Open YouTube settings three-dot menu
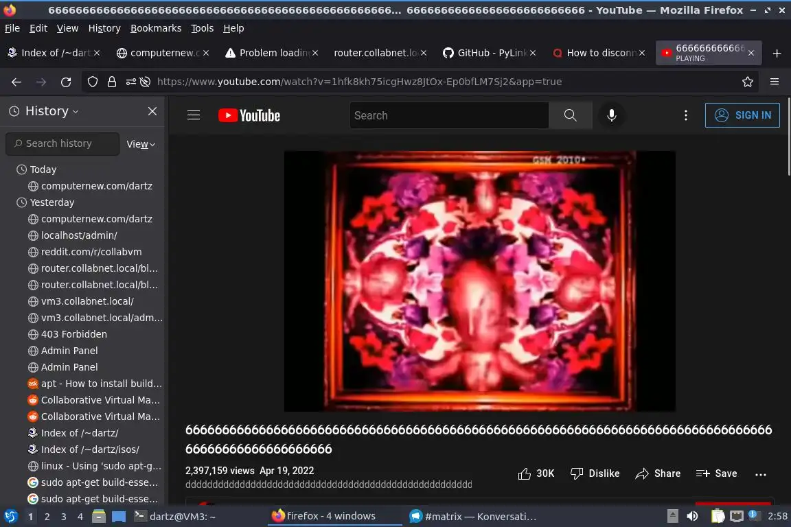Image resolution: width=791 pixels, height=527 pixels. (685, 115)
